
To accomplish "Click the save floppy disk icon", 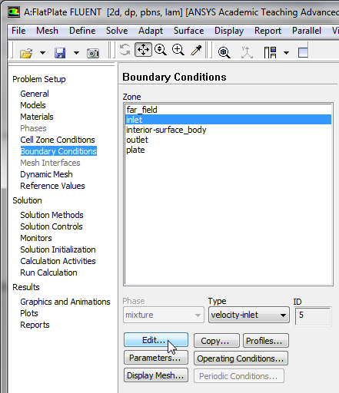I will [60, 53].
